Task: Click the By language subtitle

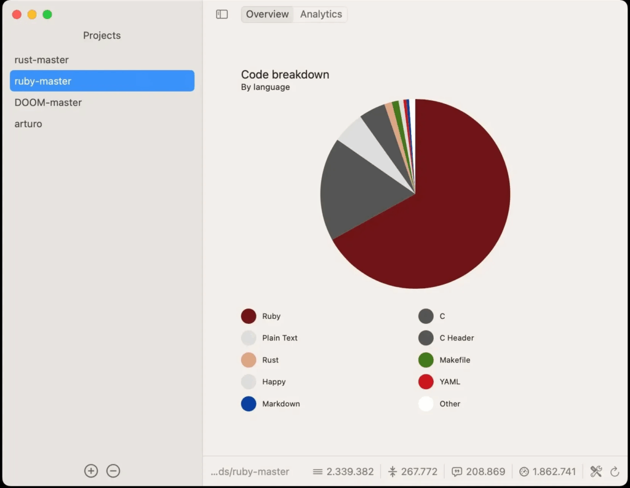Action: point(265,87)
